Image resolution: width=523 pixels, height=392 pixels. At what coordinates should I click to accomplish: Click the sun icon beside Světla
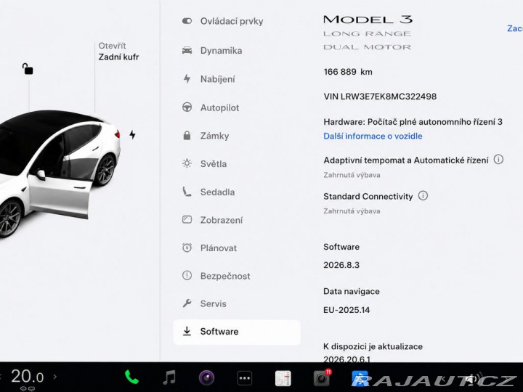[x=187, y=163]
